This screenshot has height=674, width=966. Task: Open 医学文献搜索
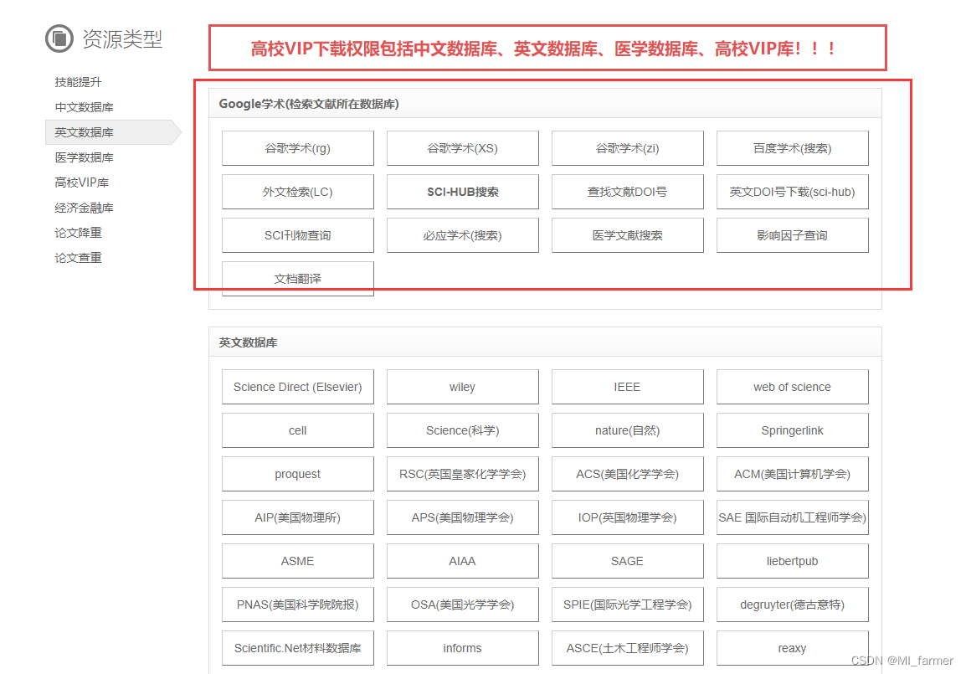point(627,235)
